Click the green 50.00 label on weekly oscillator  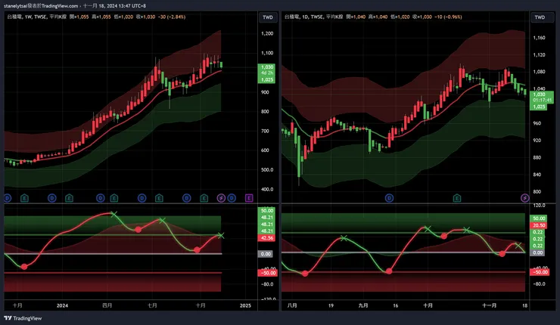point(266,211)
